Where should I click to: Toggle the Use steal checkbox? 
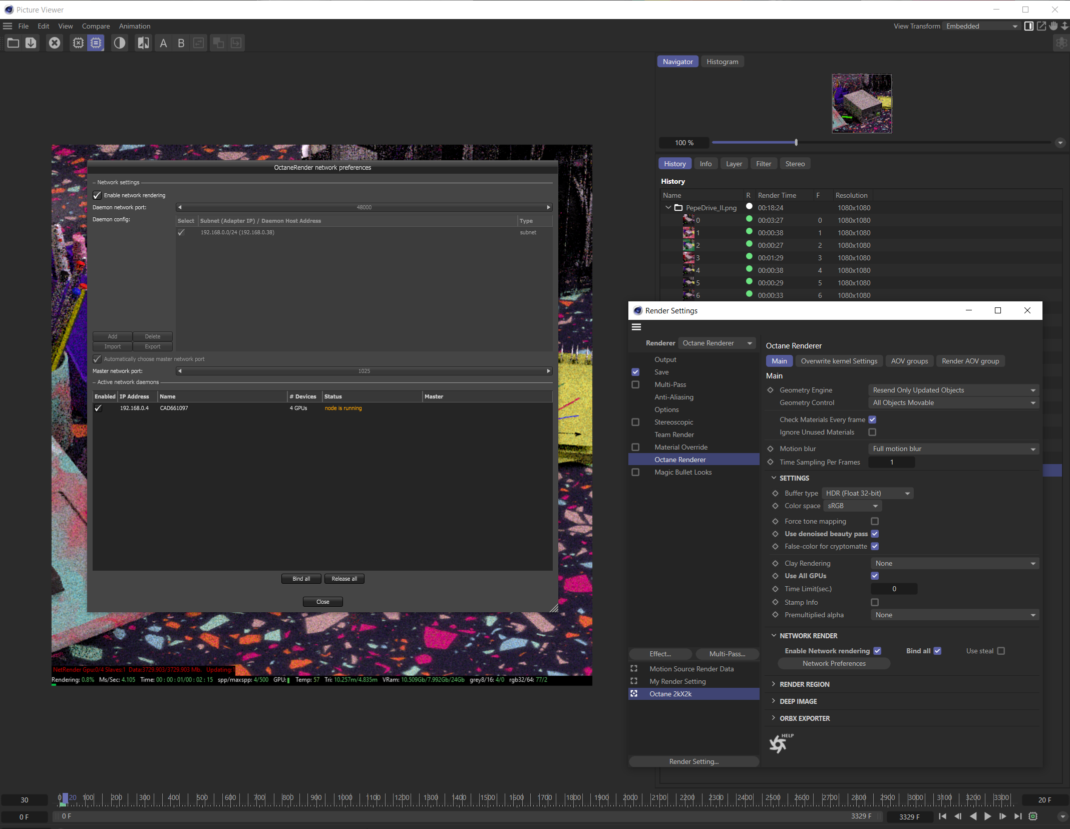pyautogui.click(x=1000, y=651)
